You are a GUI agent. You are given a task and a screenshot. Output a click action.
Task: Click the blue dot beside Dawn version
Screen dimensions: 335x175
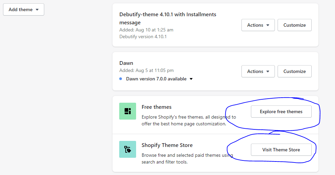point(121,79)
